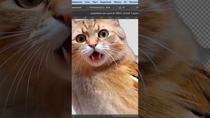Toggle the checkbox right of angle field

click(134, 8)
